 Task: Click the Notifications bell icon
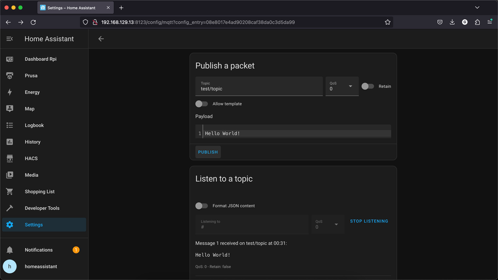point(9,250)
